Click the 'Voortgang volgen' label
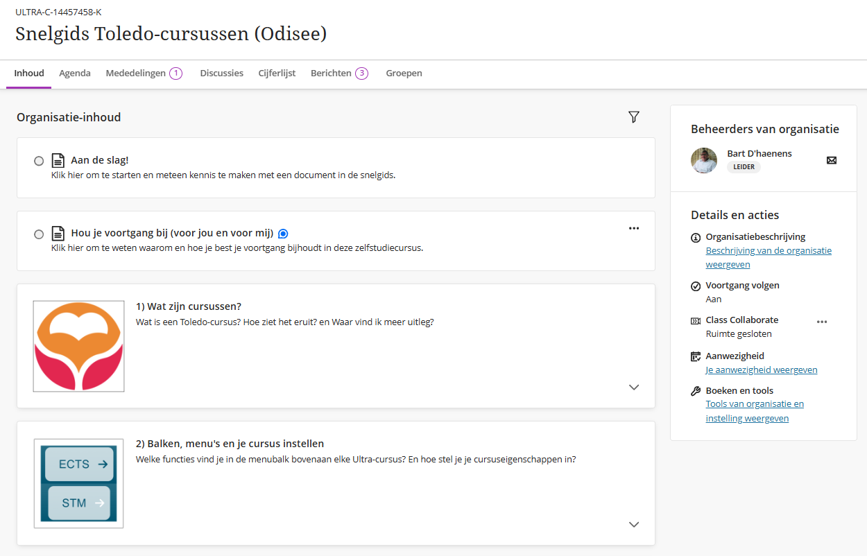This screenshot has height=556, width=867. tap(742, 286)
